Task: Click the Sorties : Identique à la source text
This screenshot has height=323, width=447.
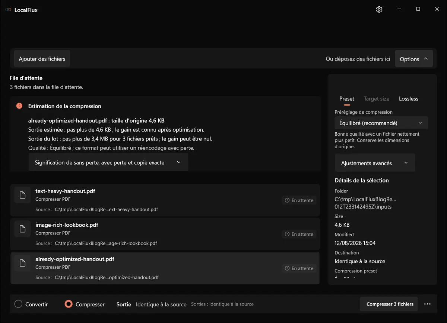Action: click(x=222, y=304)
